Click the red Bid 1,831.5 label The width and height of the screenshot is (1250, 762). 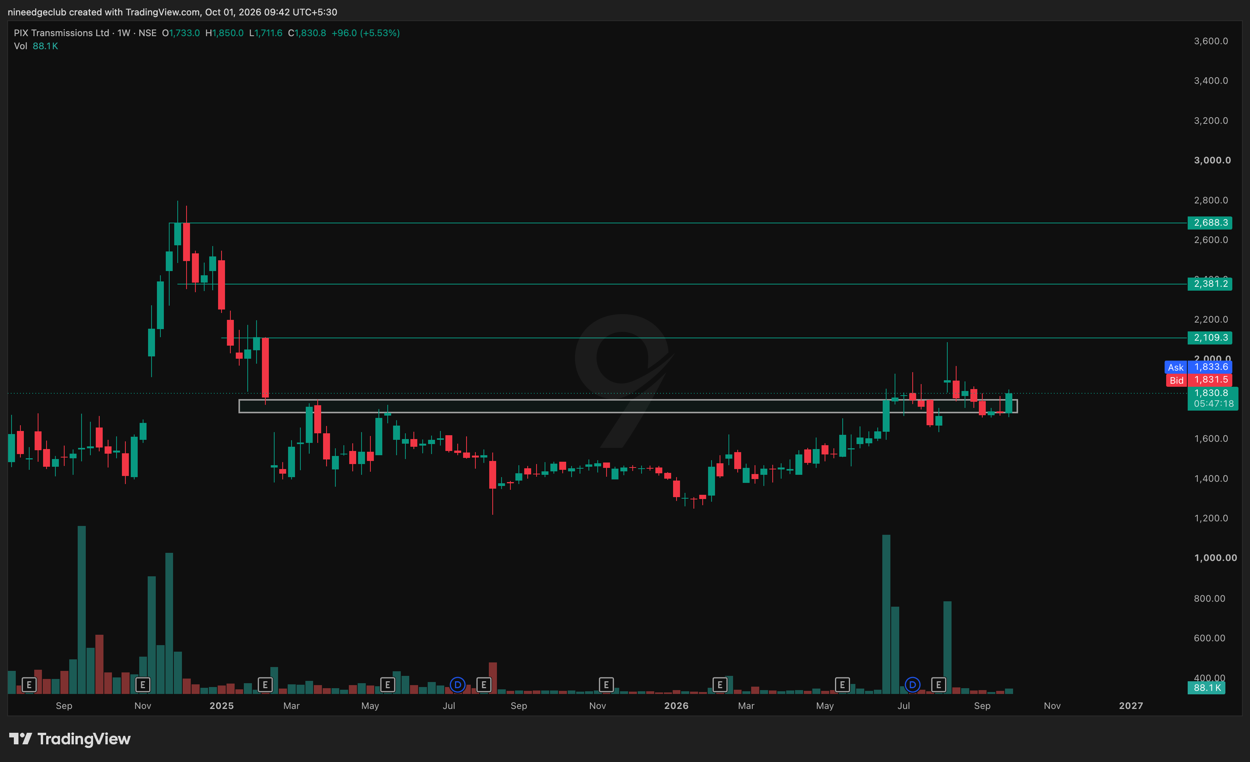coord(1198,380)
